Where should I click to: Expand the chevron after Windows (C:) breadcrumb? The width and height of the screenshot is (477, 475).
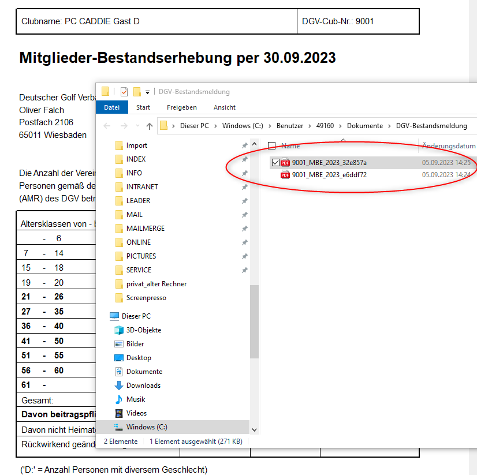[269, 126]
